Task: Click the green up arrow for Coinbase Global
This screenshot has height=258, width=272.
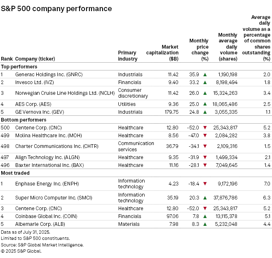Action: 204,216
